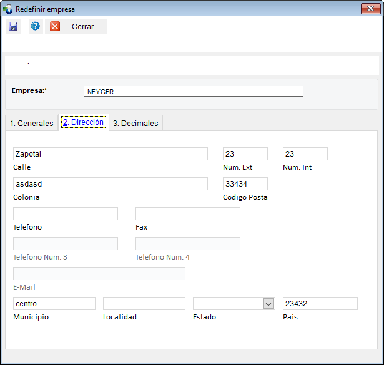
Task: Click the Cerrar button label
Action: (x=83, y=26)
